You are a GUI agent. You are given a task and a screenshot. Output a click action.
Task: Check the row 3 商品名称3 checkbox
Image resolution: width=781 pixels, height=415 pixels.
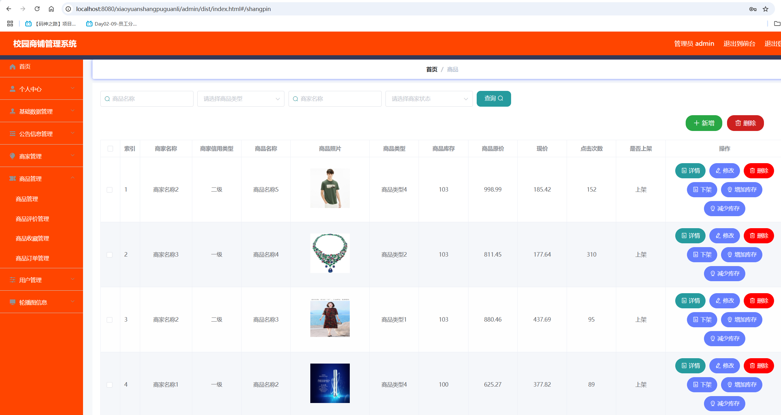(x=110, y=320)
